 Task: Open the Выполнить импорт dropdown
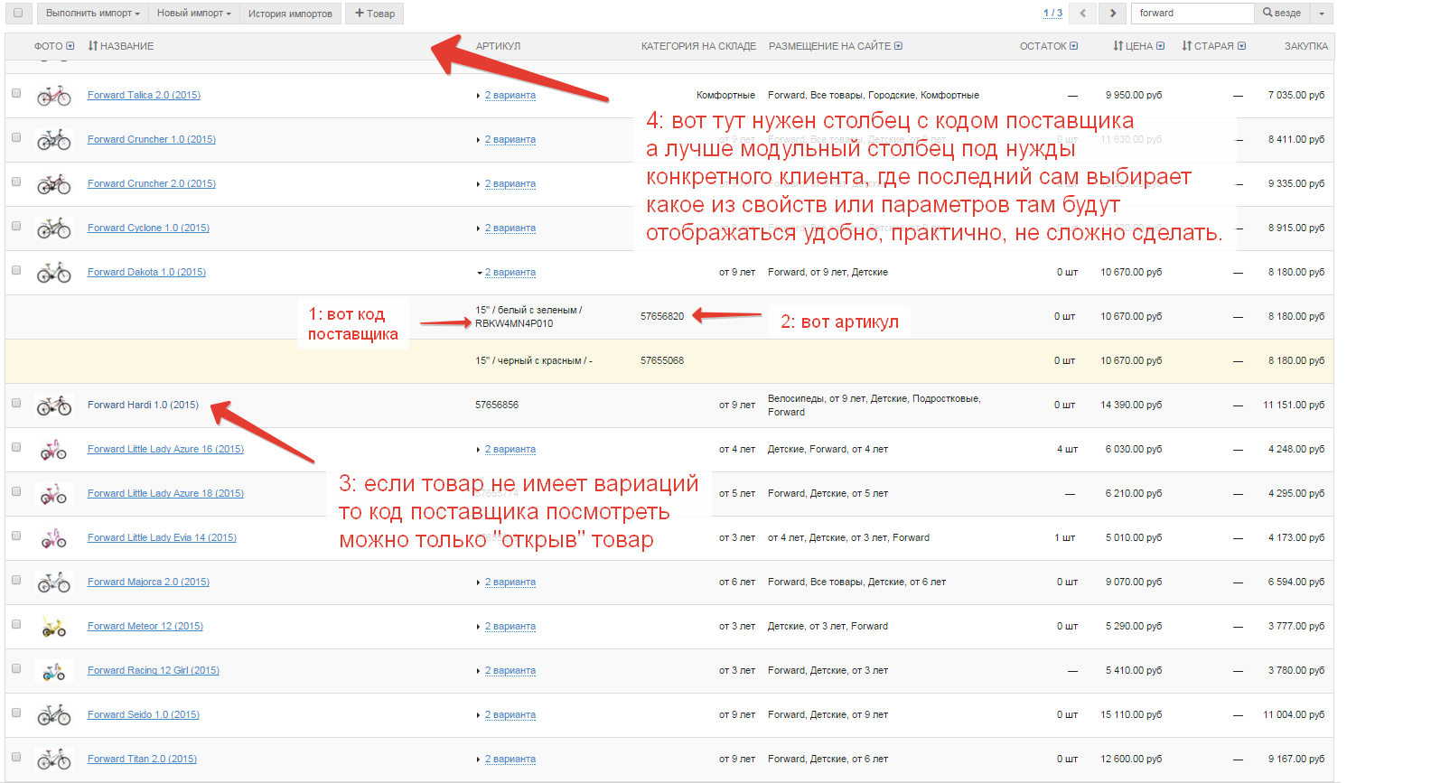[93, 14]
